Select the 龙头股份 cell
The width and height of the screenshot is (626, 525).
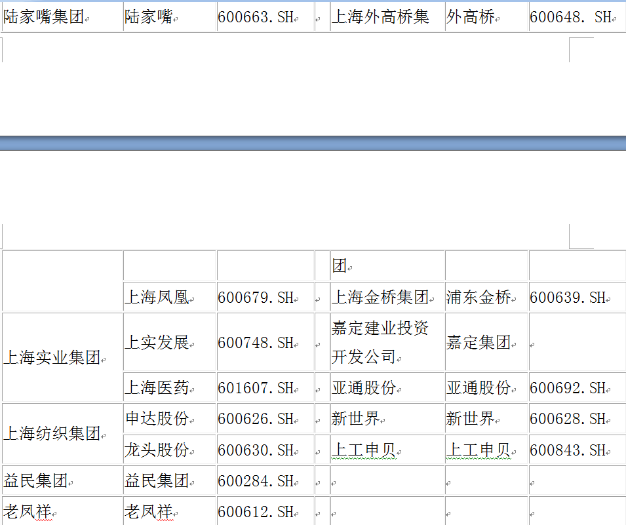coord(170,450)
